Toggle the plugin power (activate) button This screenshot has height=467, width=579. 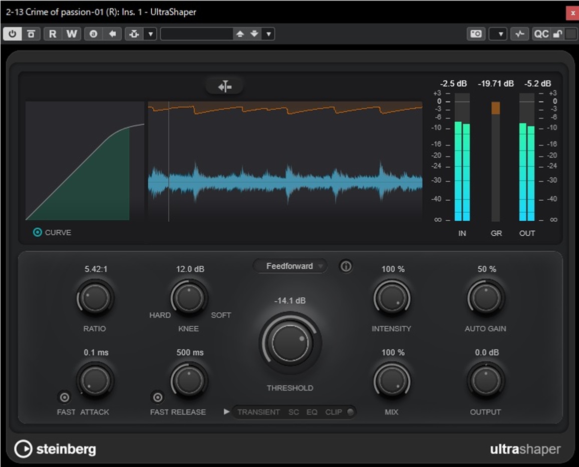12,34
